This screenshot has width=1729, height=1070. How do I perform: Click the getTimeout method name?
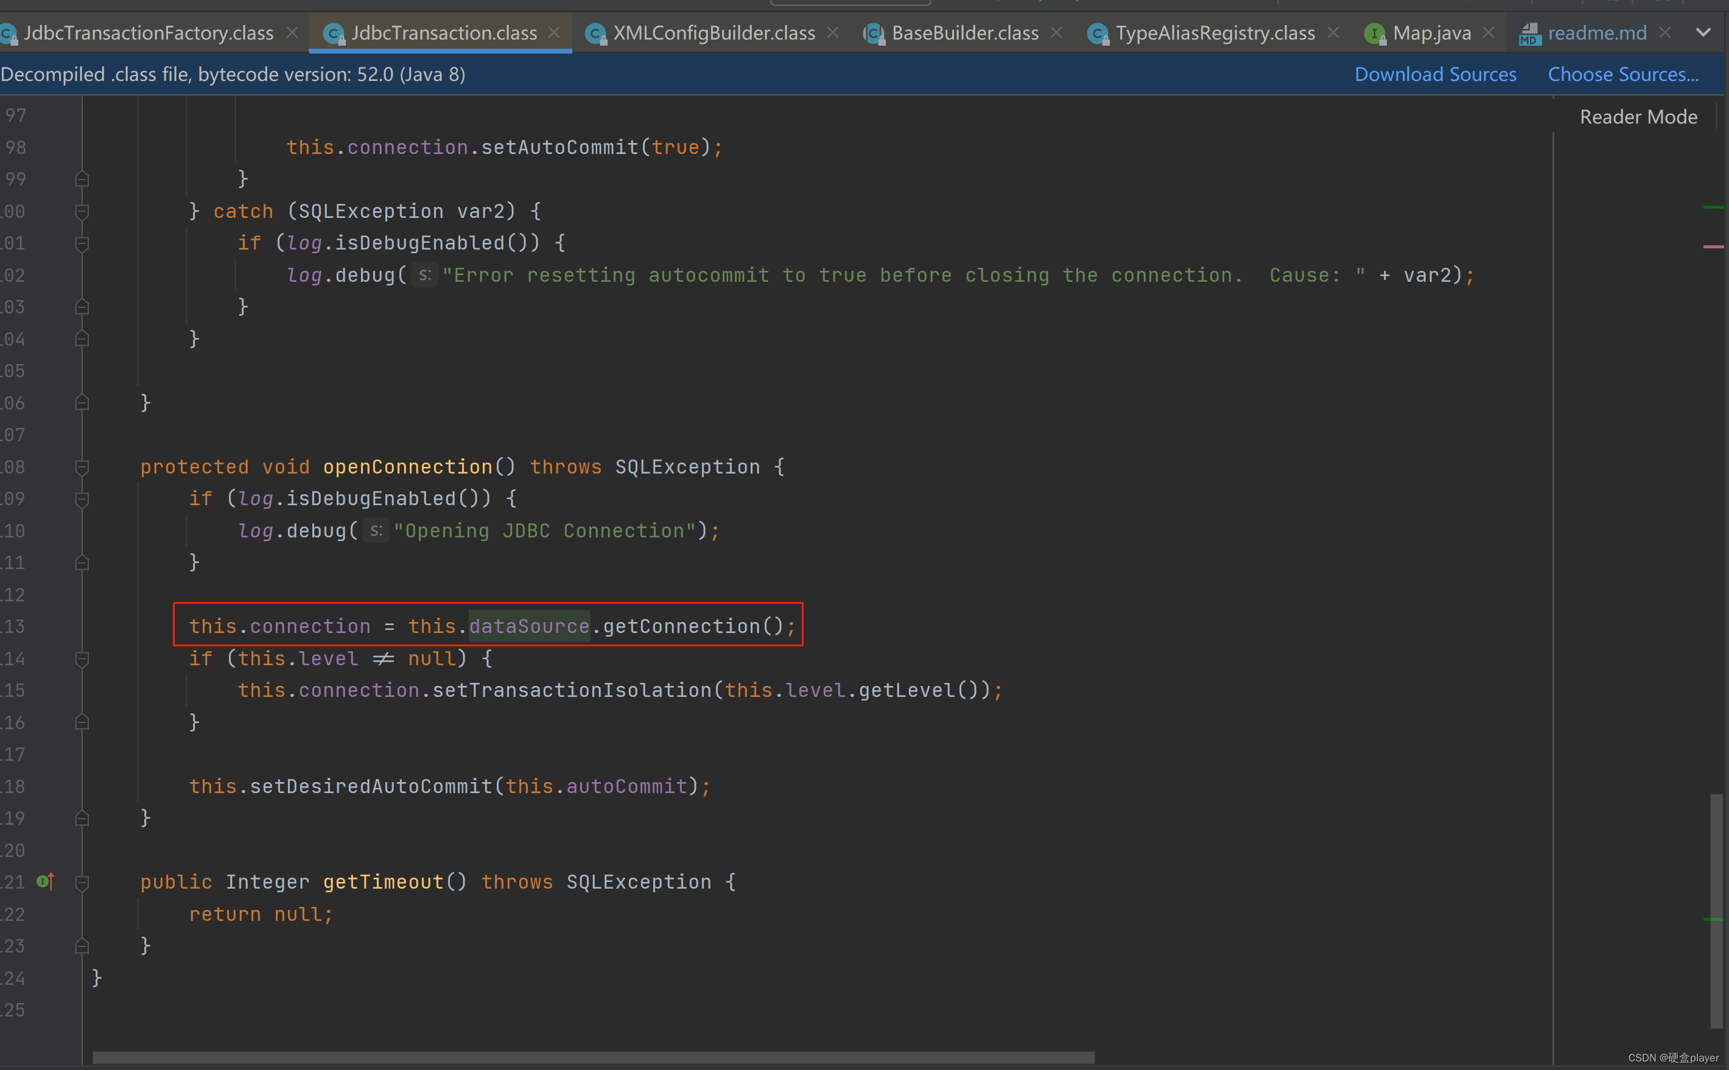[384, 882]
